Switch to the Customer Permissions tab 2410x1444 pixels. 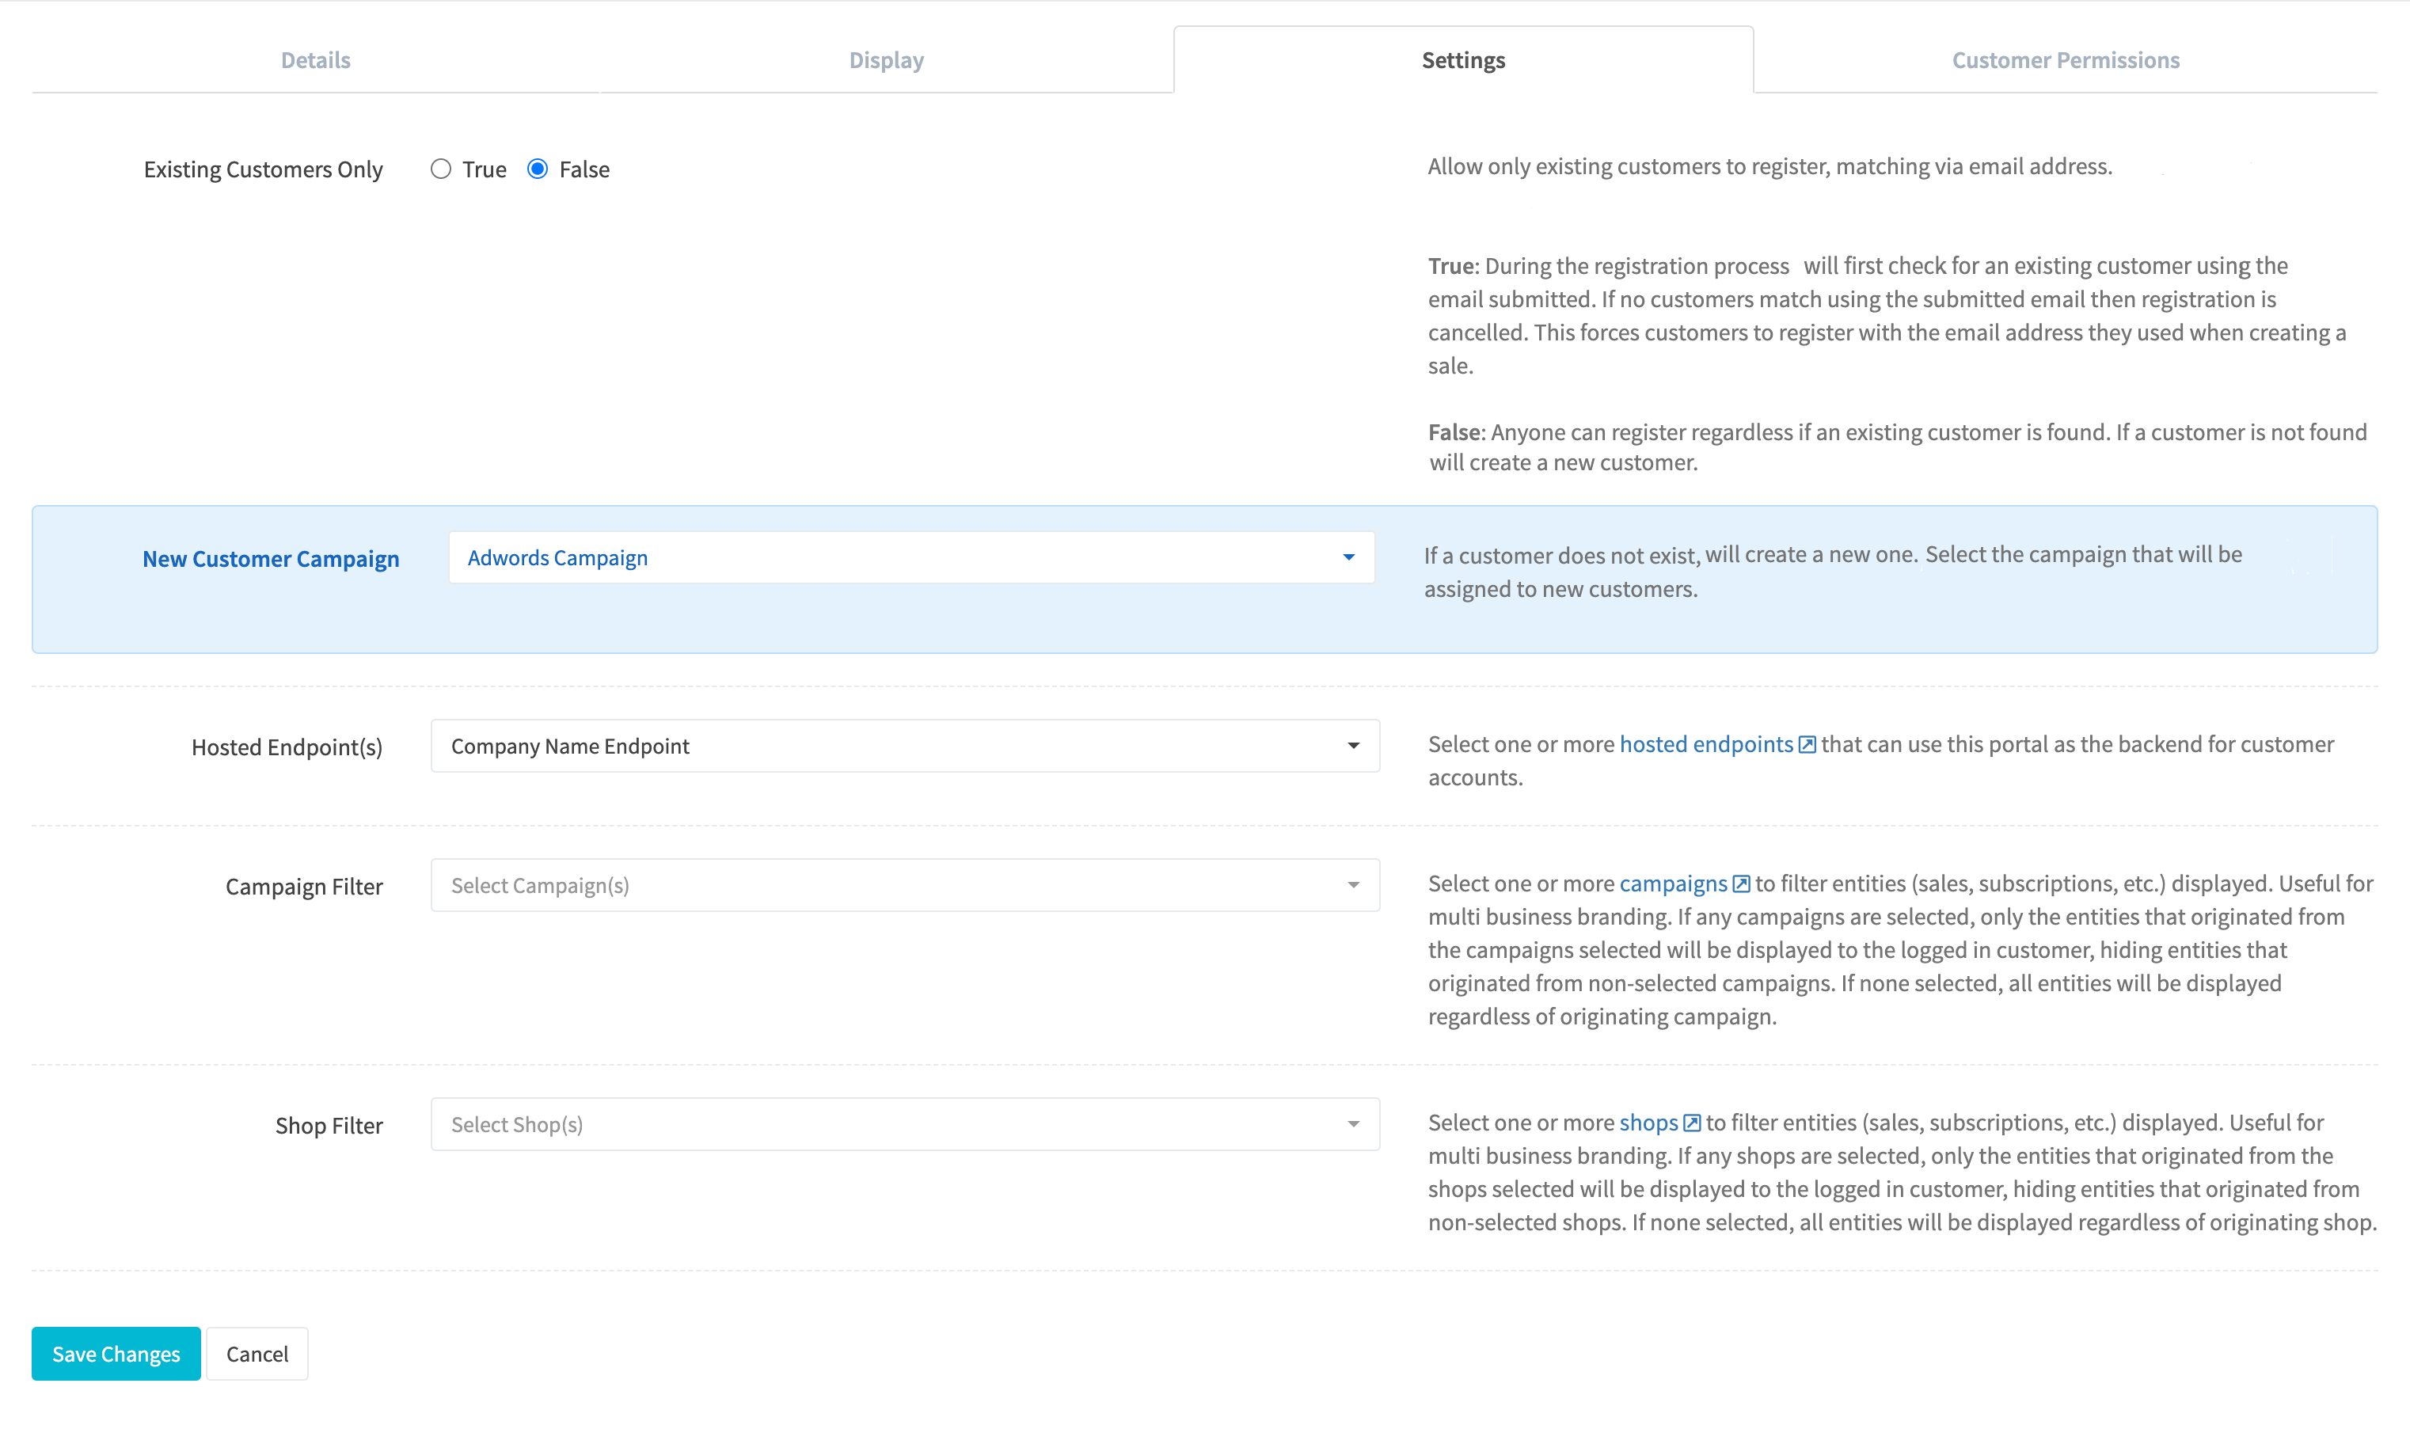pyautogui.click(x=2065, y=59)
